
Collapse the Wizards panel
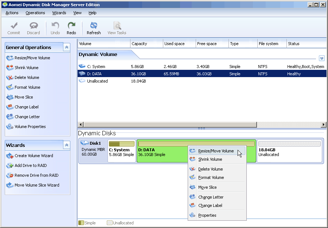click(66, 145)
